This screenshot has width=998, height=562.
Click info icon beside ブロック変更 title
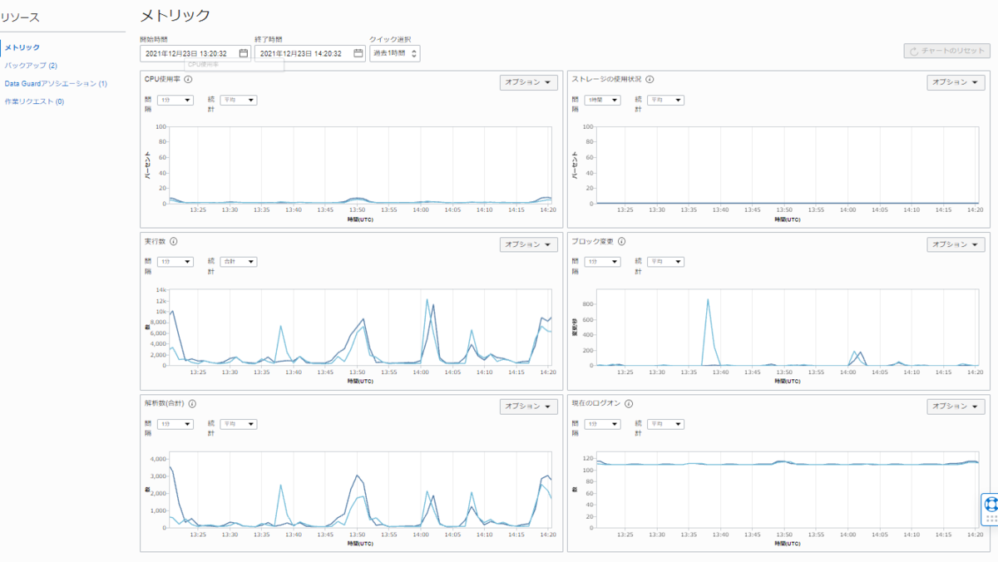pyautogui.click(x=622, y=242)
